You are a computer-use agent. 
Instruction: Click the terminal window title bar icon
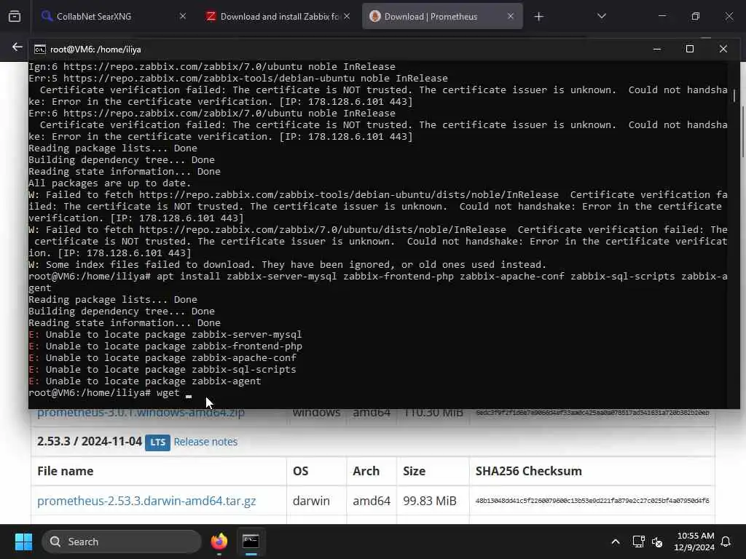(x=40, y=49)
